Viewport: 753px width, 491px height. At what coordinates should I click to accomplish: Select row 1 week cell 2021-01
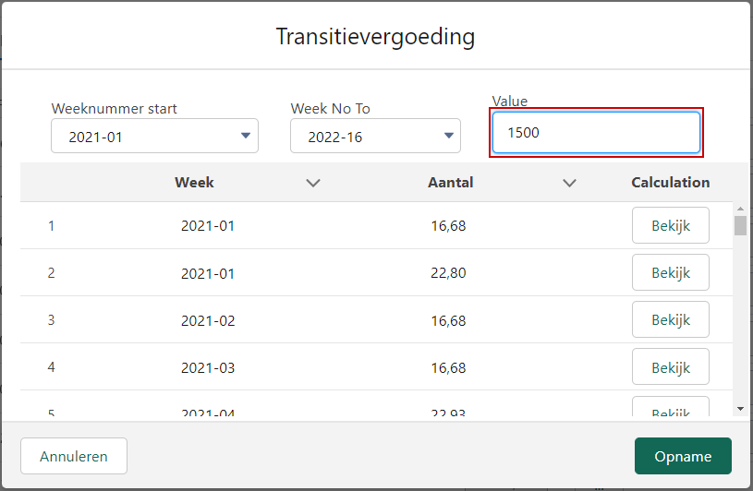(x=208, y=226)
